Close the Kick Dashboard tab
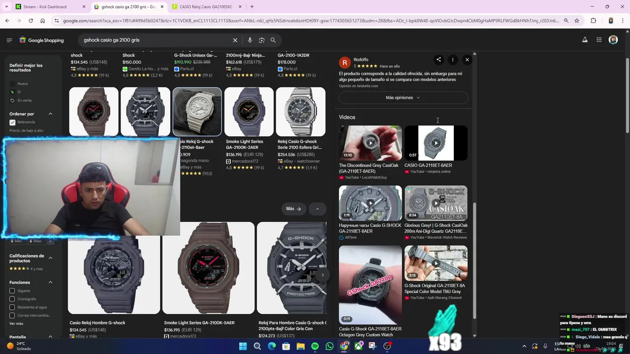 coord(84,7)
